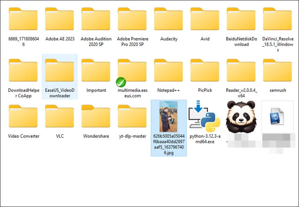Select the Adobe AE 2023 folder
Image resolution: width=299 pixels, height=207 pixels.
tap(59, 19)
